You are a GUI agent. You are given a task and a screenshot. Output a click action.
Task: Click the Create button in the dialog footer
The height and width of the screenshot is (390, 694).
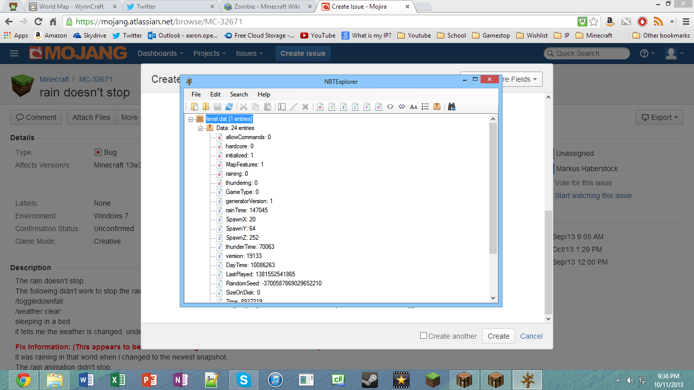coord(498,336)
